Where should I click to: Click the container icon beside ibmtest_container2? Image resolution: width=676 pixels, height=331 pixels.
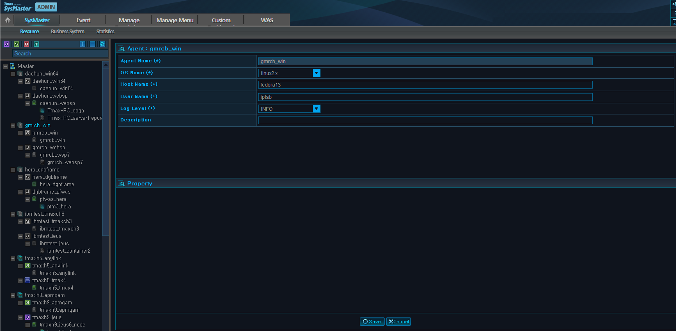coord(42,251)
